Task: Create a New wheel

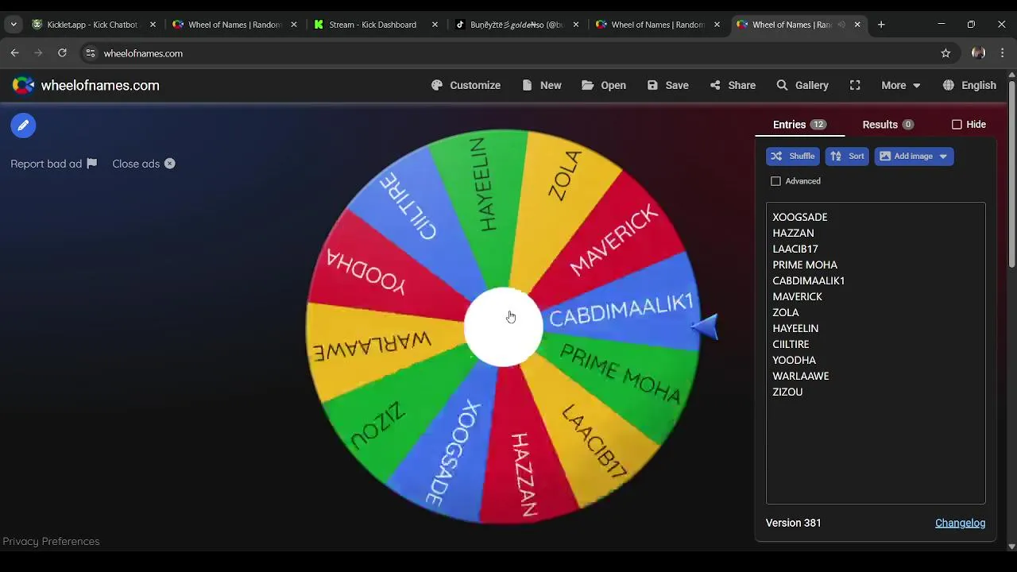Action: (542, 86)
